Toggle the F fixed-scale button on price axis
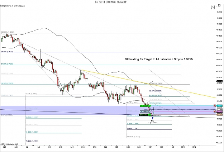Screen dimensions: 224x152 point(219,6)
